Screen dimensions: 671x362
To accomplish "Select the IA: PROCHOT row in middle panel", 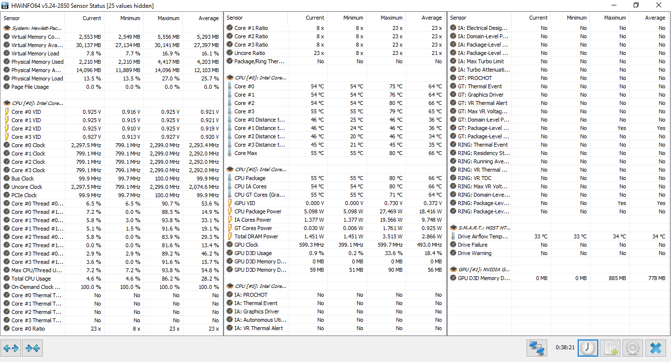I will point(335,295).
